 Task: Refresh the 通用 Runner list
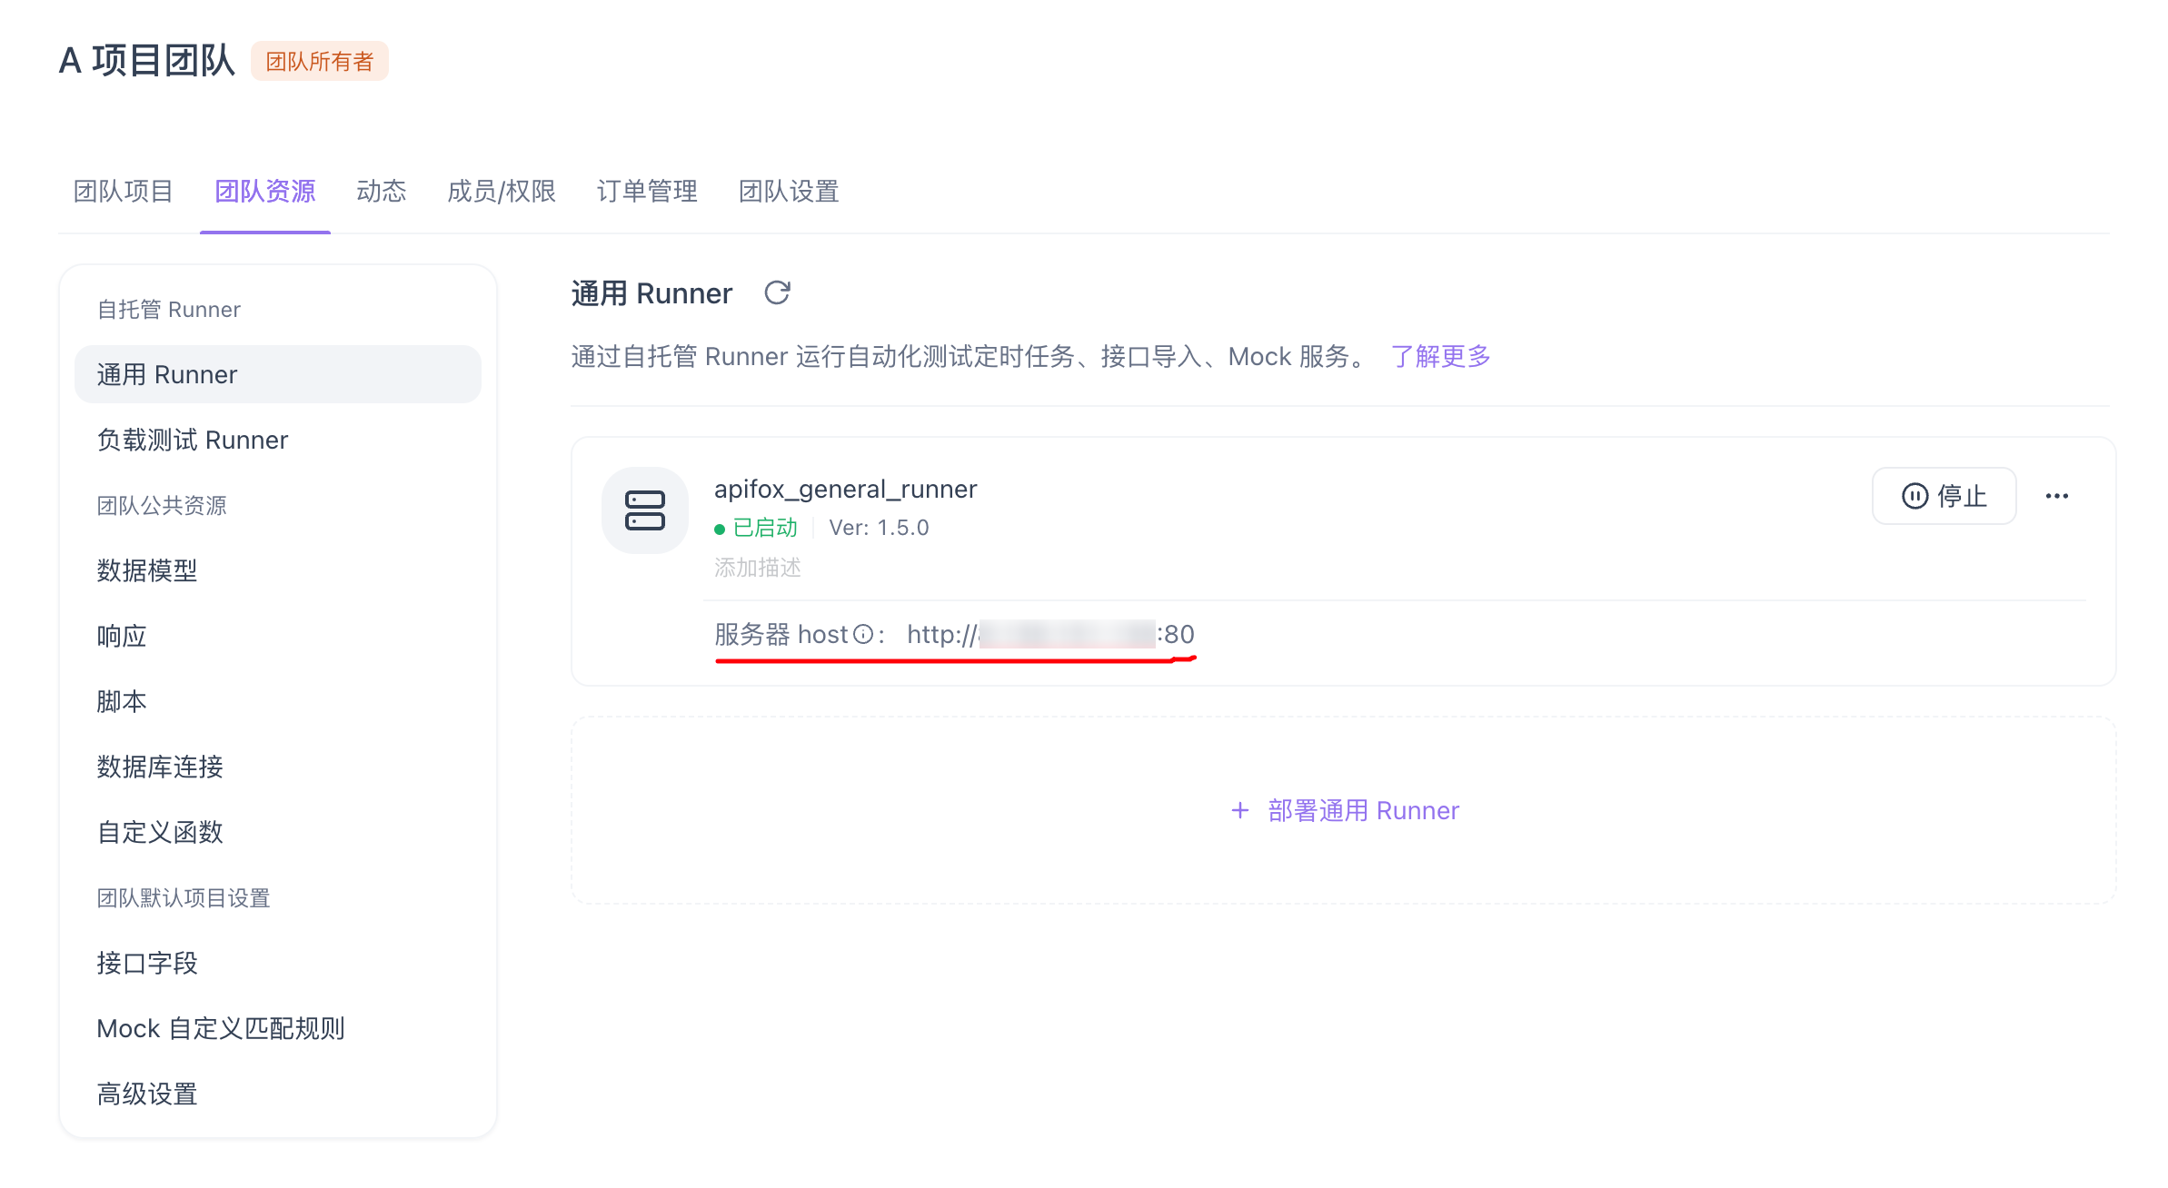coord(777,292)
